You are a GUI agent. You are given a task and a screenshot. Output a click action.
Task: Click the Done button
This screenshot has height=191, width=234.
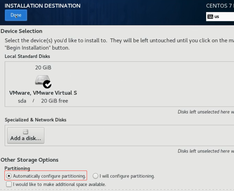point(16,15)
